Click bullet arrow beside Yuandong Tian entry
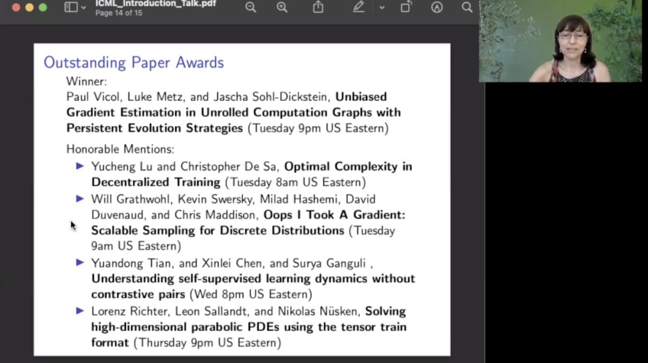This screenshot has height=363, width=648. (80, 263)
